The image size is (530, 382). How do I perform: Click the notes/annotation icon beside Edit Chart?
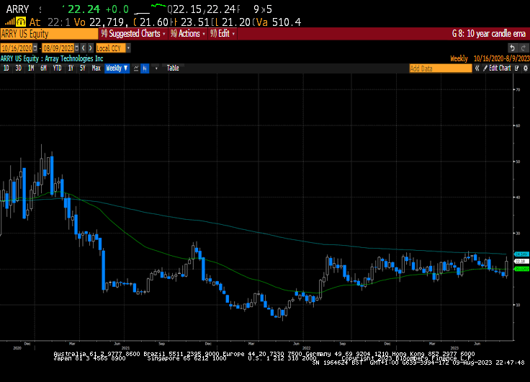(x=517, y=68)
